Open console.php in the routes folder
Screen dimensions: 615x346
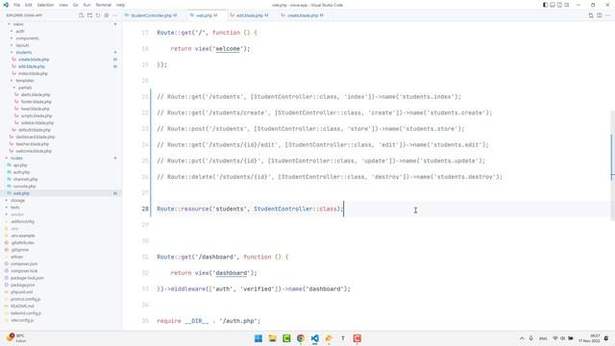tap(24, 186)
